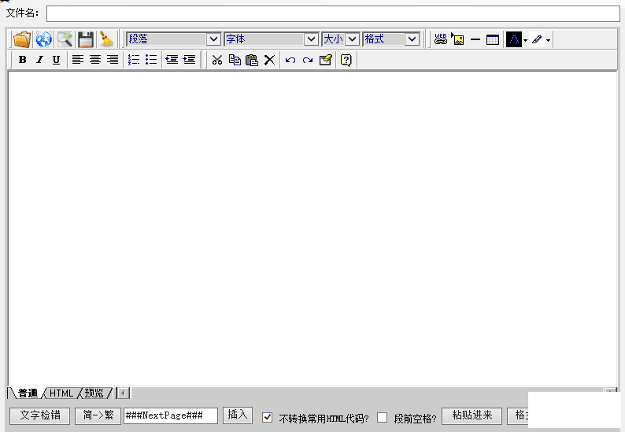Center align text

click(x=95, y=60)
